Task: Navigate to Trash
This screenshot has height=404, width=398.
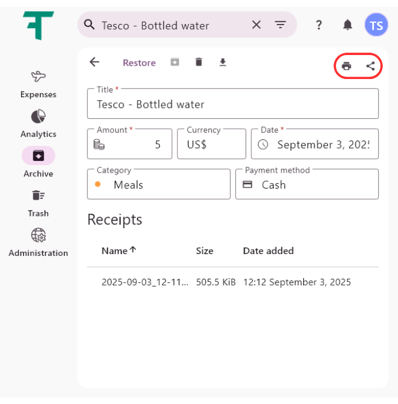Action: coord(39,203)
